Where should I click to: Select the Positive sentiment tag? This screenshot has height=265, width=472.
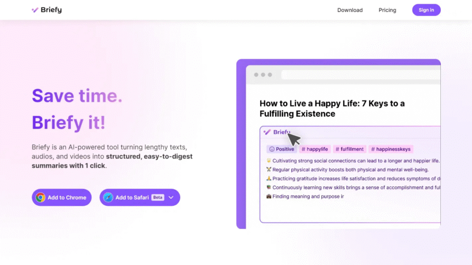pos(281,149)
